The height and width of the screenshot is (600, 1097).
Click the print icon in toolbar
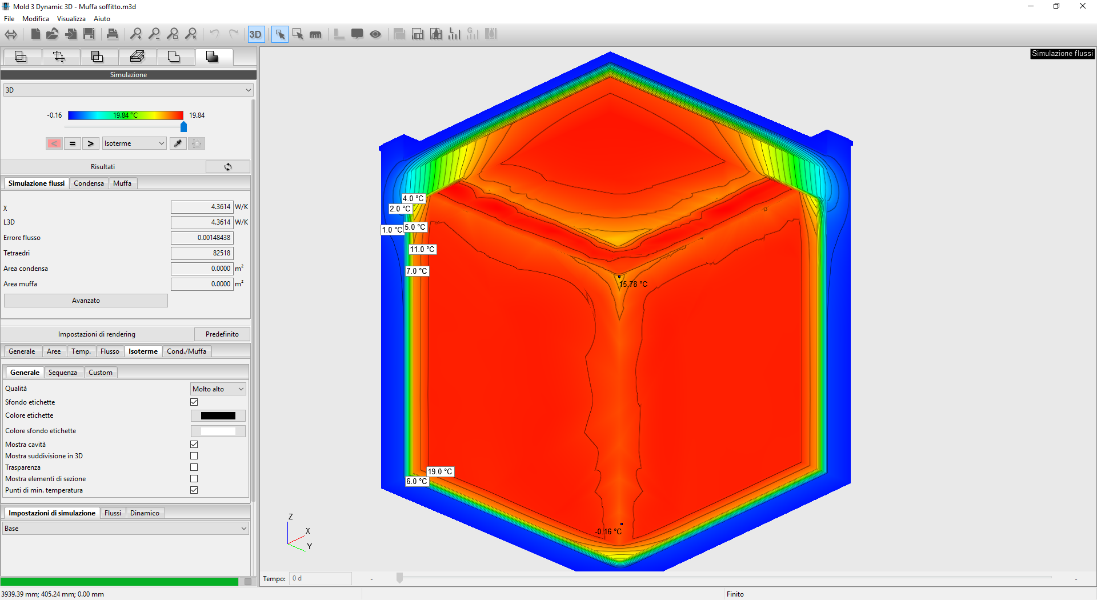coord(113,34)
